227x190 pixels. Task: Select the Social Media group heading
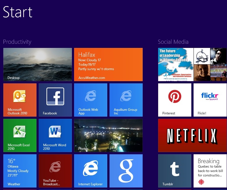point(173,42)
